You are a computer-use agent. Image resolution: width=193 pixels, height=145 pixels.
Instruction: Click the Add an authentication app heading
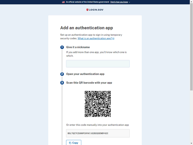(87, 28)
